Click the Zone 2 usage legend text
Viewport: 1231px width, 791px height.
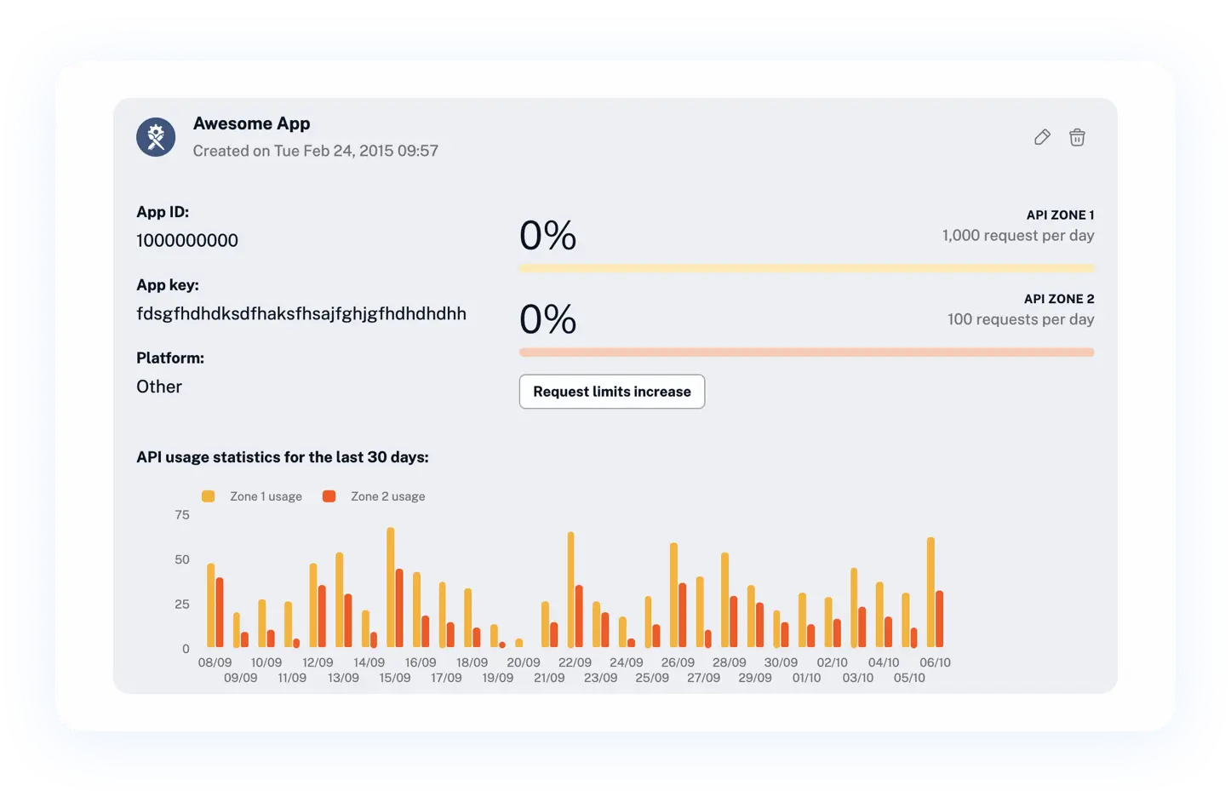click(x=388, y=496)
